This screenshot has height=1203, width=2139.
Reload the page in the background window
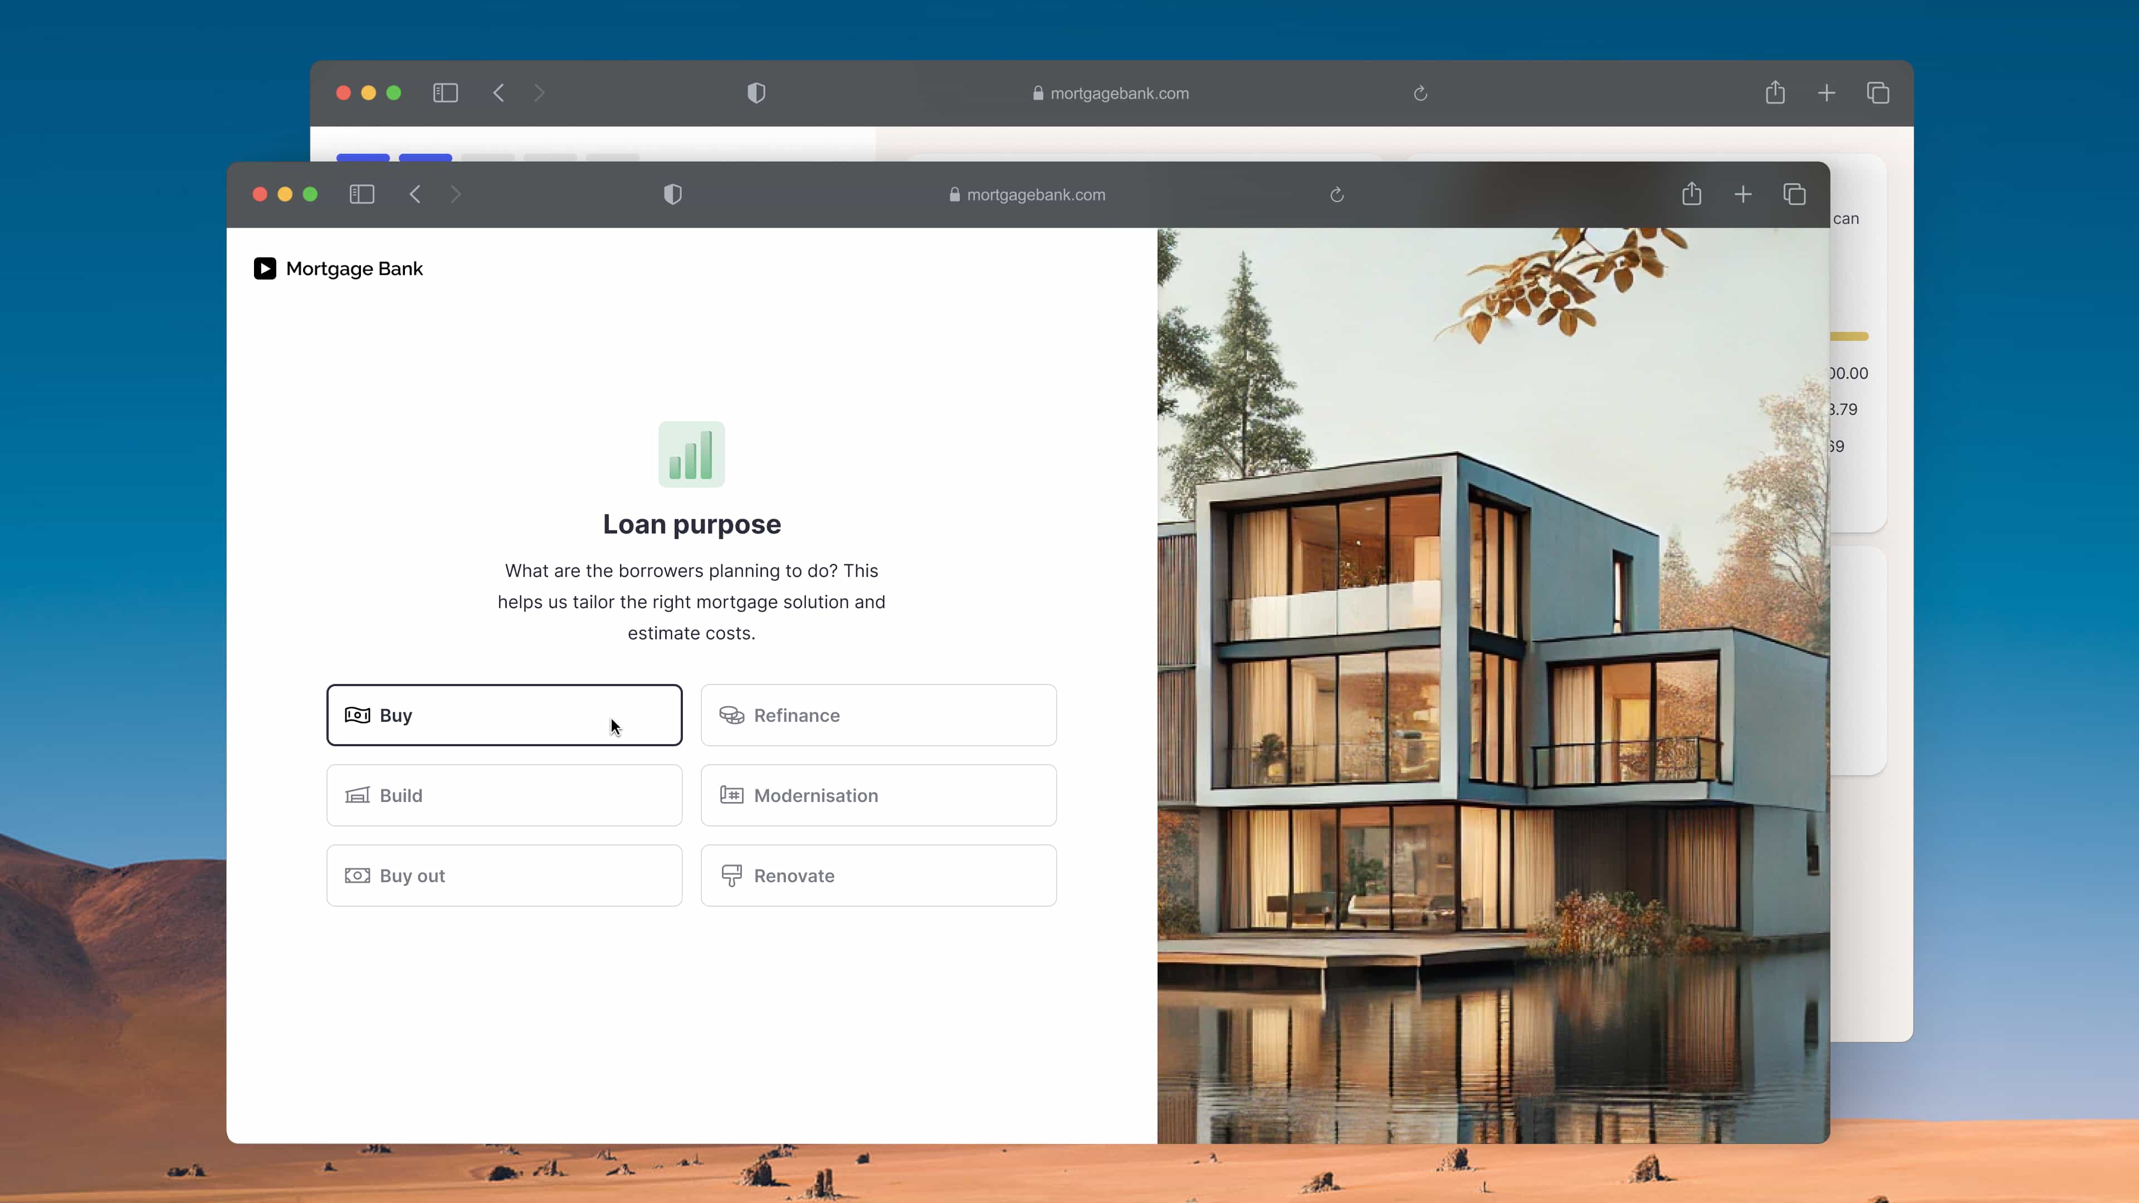point(1421,93)
